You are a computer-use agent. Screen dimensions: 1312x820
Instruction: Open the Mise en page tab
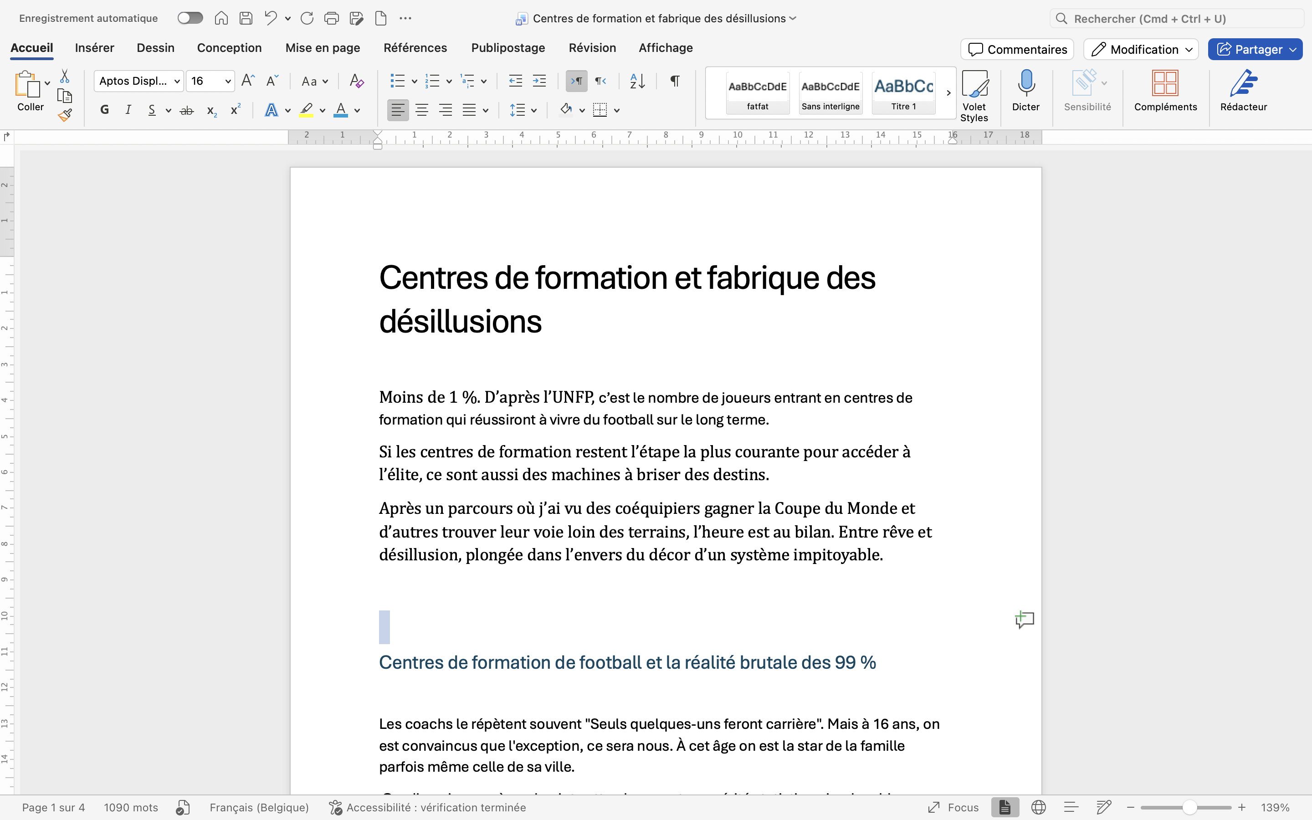tap(323, 48)
